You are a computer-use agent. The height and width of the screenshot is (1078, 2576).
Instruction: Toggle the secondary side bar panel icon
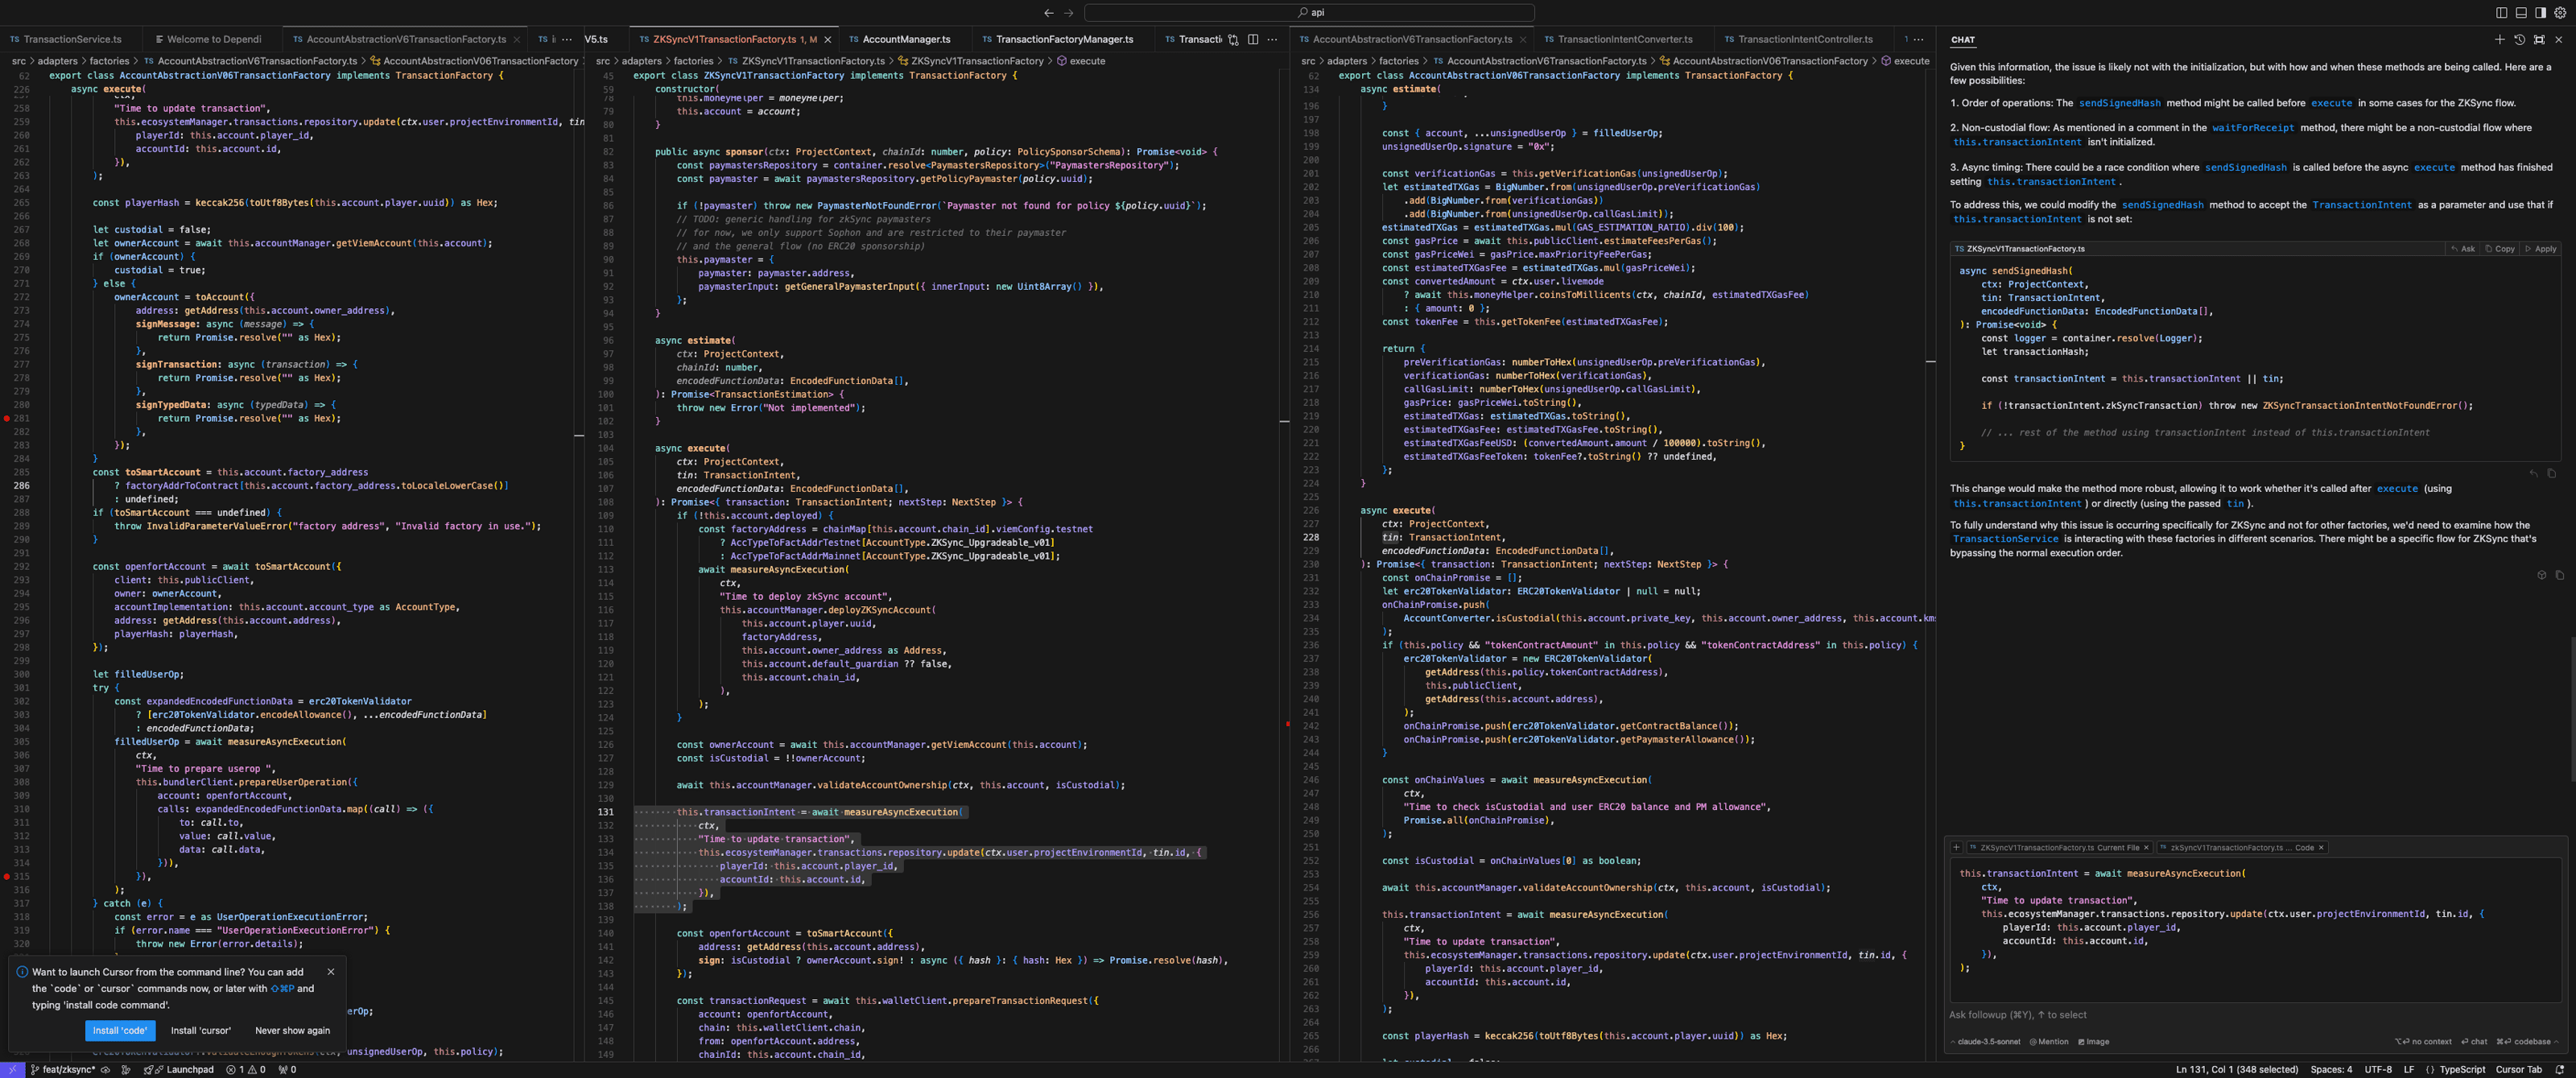coord(2541,13)
